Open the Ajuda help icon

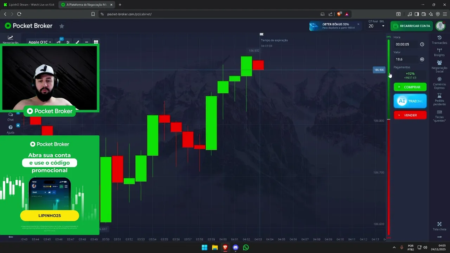tap(11, 128)
